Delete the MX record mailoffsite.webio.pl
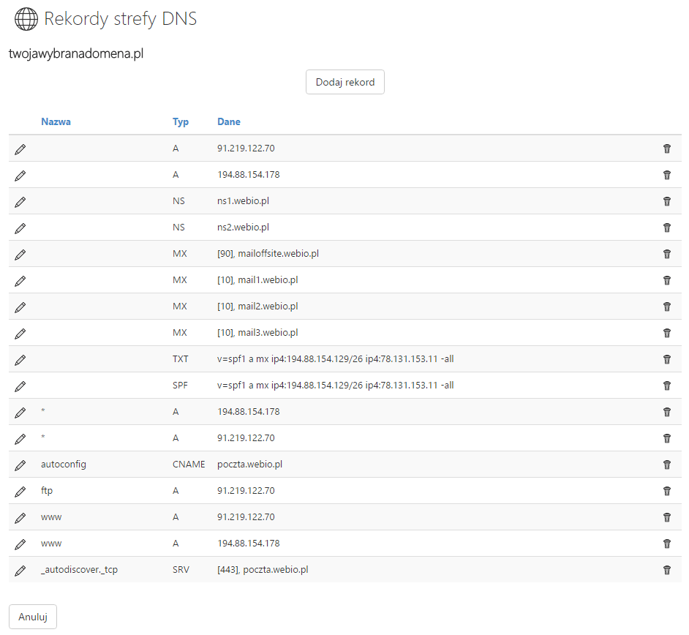Viewport: 689px width, 635px height. (x=666, y=254)
